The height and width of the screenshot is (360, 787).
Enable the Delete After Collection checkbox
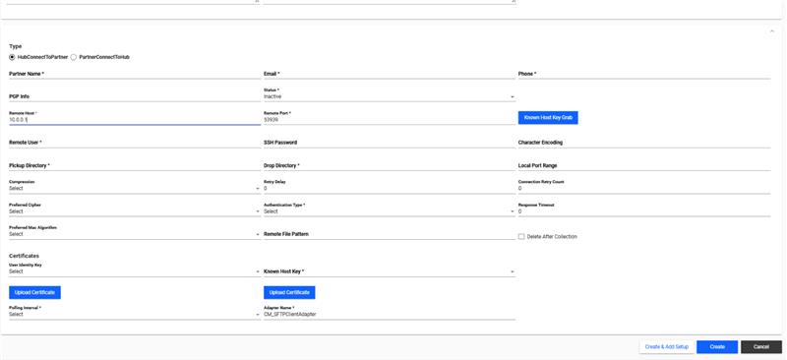[x=521, y=236]
